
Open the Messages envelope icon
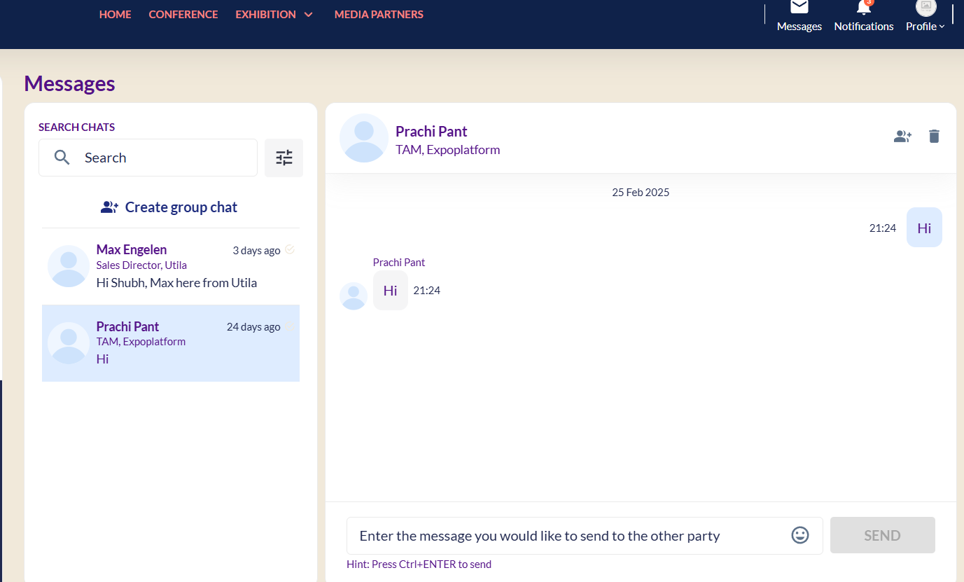[x=799, y=7]
